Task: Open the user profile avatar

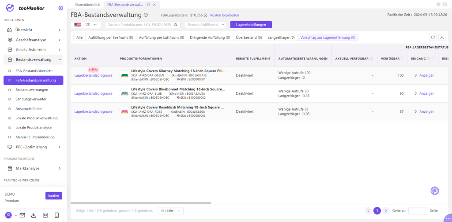Action: [x=9, y=215]
